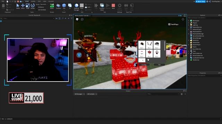
Task: Buy the black hair item
Action: (x=142, y=45)
